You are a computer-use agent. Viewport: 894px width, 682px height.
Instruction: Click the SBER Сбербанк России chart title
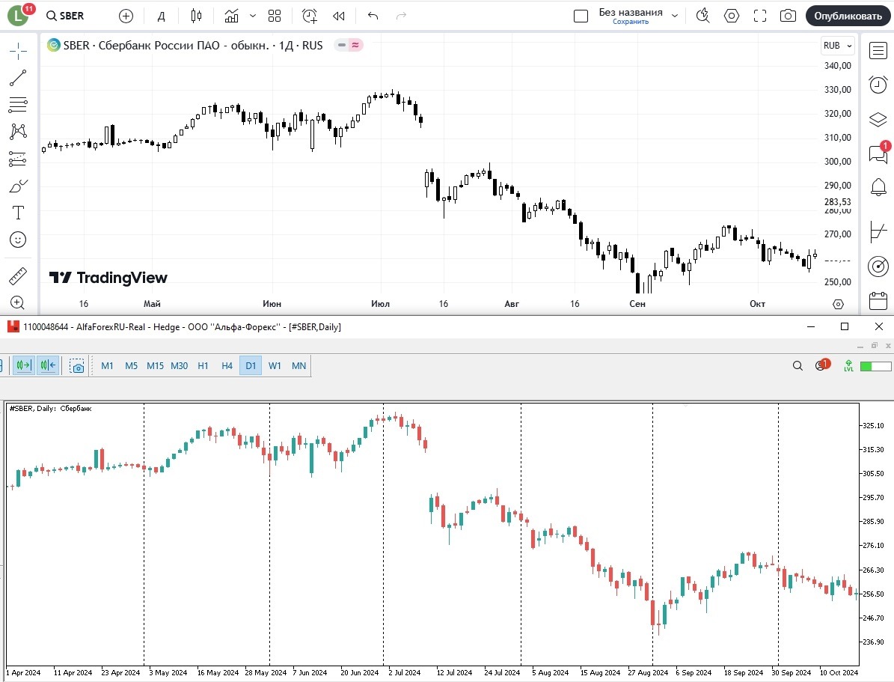click(193, 45)
